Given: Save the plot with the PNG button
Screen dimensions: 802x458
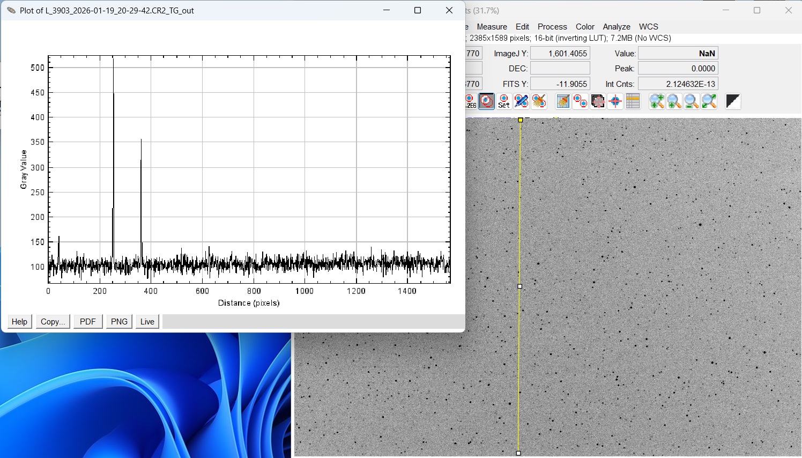Looking at the screenshot, I should [x=119, y=322].
